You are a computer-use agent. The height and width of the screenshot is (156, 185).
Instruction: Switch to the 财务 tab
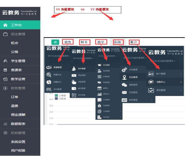[x=84, y=42]
